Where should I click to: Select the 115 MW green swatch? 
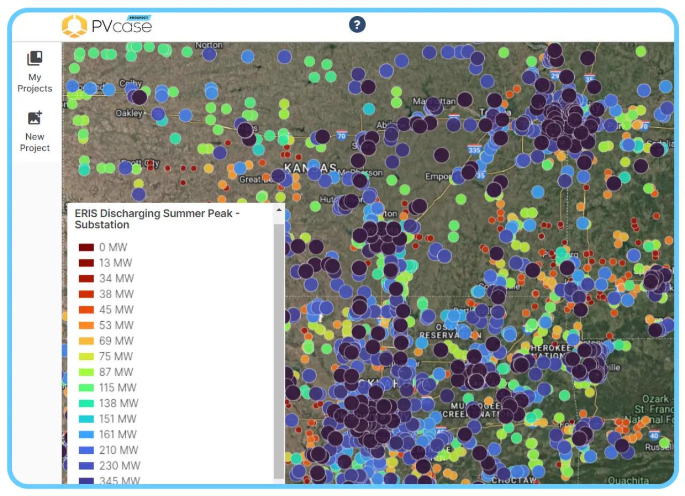point(86,387)
